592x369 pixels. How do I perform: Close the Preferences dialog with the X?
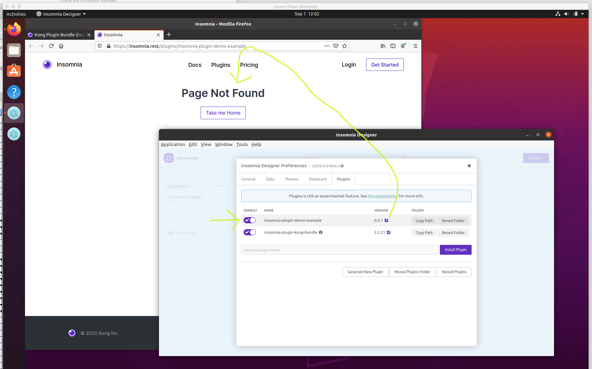469,166
